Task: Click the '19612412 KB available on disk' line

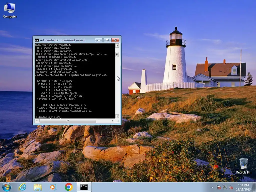Action: pyautogui.click(x=56, y=99)
